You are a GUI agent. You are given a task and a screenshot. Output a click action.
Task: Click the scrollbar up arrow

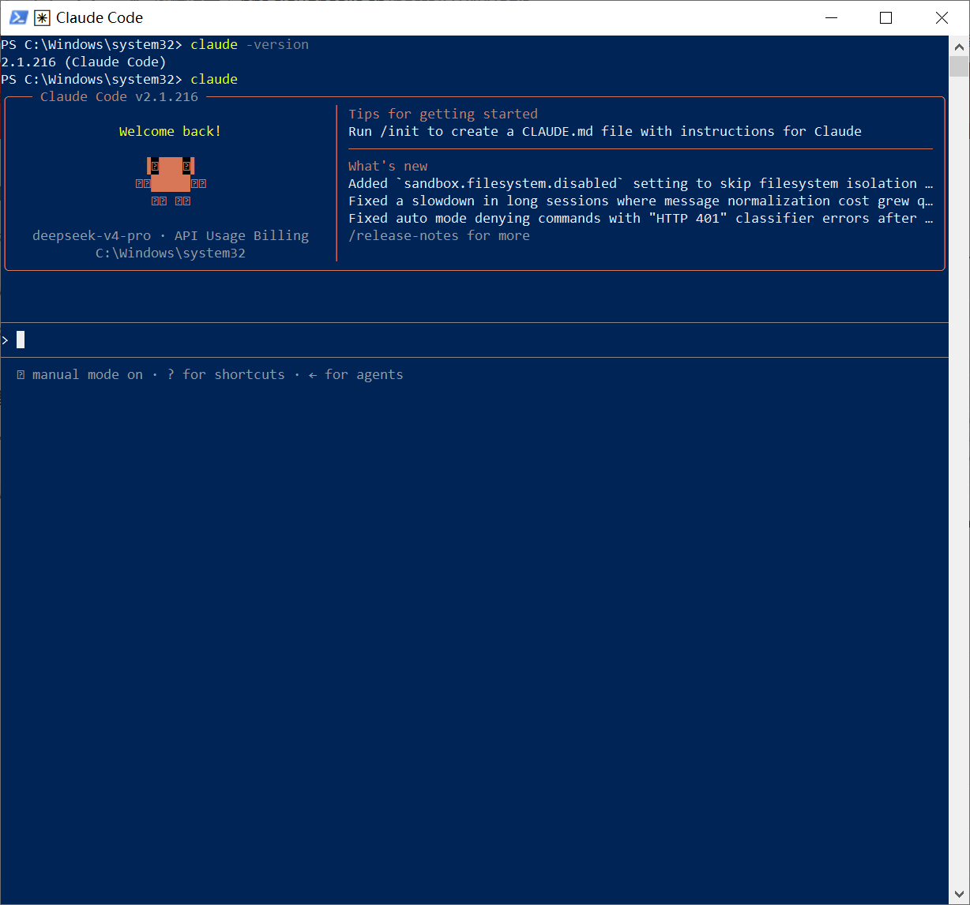click(959, 46)
